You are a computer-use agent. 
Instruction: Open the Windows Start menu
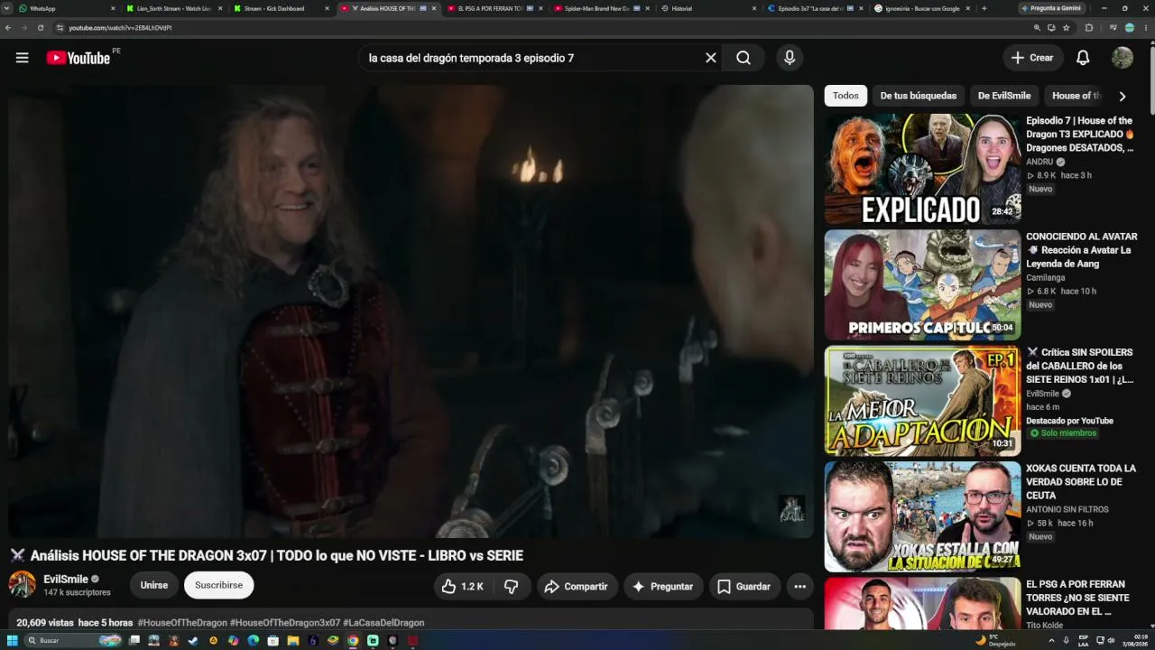(13, 640)
